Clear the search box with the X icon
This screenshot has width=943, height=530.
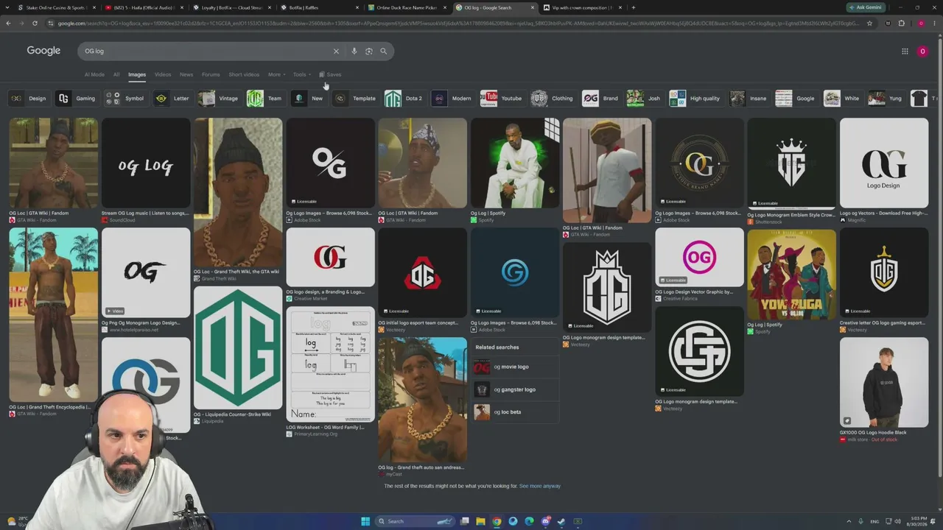[x=336, y=51]
